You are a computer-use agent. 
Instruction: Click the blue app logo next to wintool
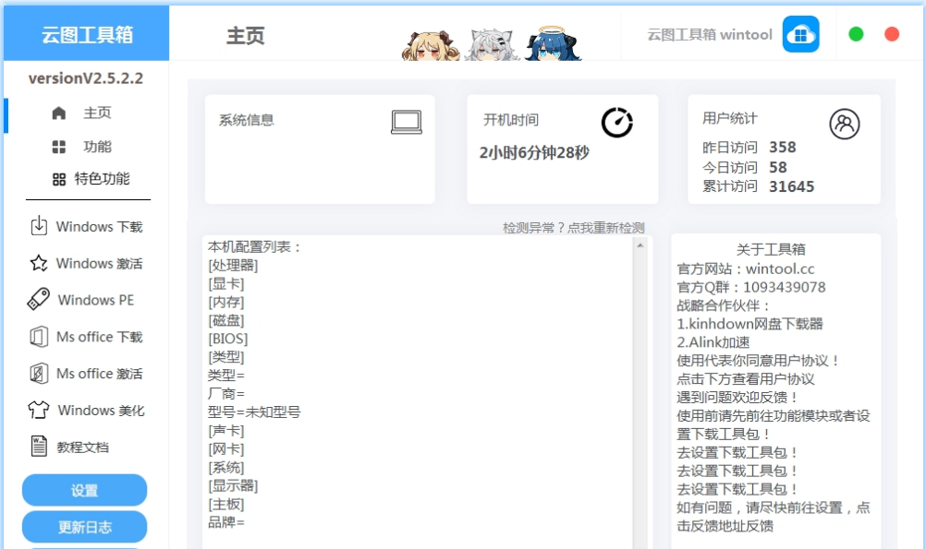tap(800, 33)
